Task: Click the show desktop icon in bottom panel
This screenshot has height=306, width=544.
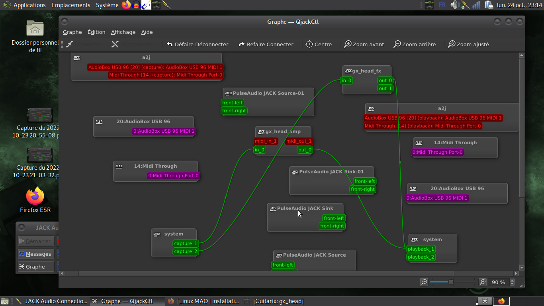Action: tap(4, 301)
